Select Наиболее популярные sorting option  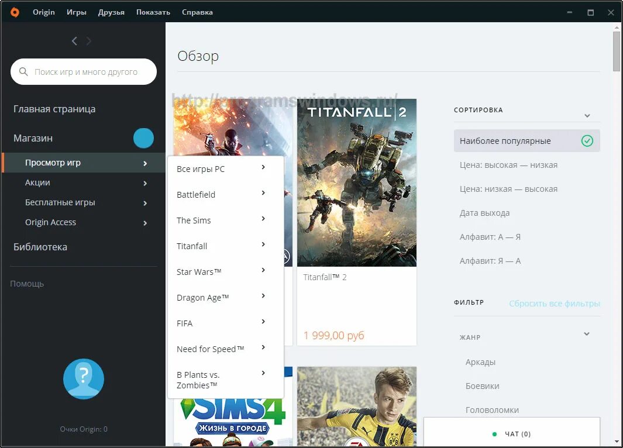pyautogui.click(x=527, y=140)
